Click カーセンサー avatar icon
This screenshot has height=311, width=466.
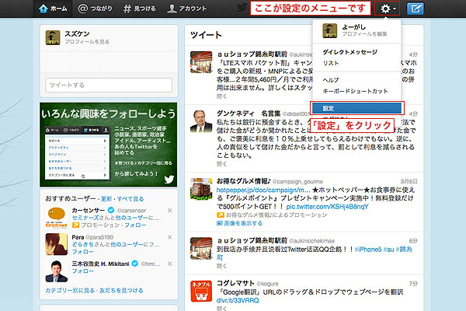point(57,218)
